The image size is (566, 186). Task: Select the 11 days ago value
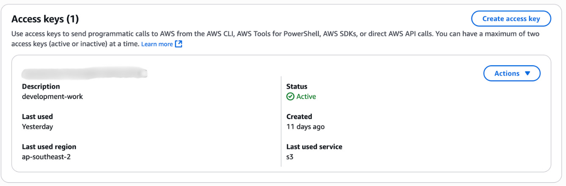click(305, 127)
